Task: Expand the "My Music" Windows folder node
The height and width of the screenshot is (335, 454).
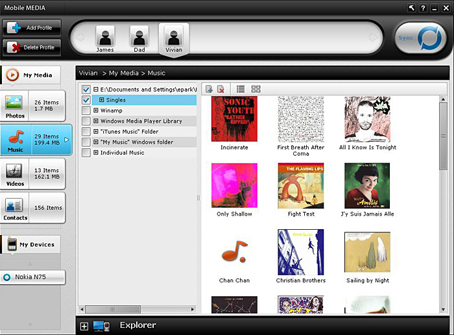Action: pos(96,142)
